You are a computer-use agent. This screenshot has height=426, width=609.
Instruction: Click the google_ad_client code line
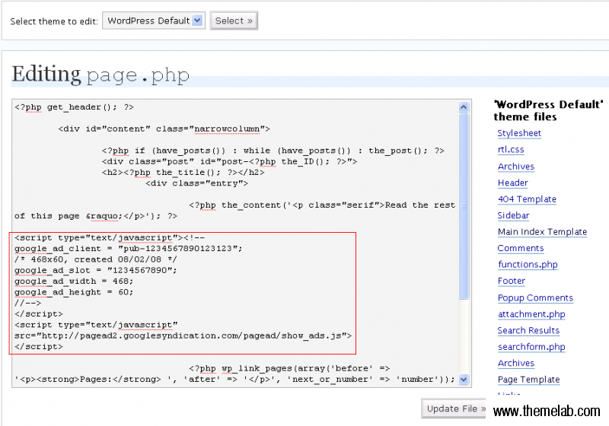(x=128, y=248)
